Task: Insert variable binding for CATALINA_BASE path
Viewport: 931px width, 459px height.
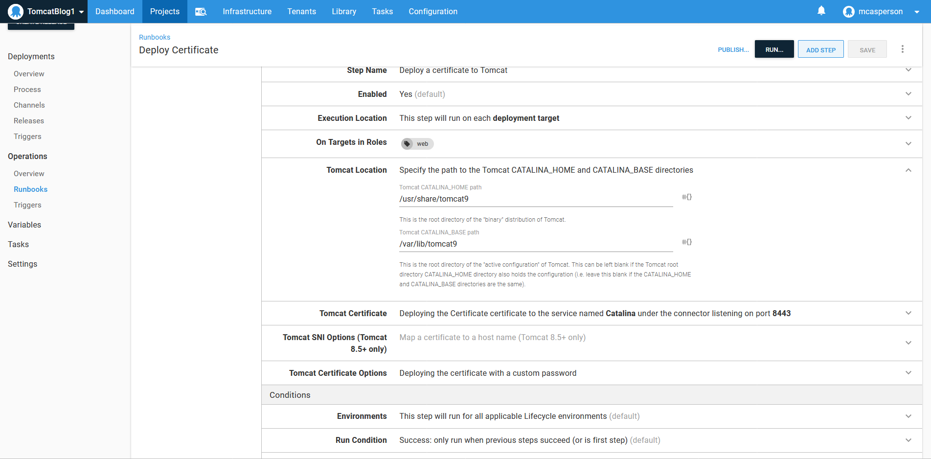Action: point(687,242)
